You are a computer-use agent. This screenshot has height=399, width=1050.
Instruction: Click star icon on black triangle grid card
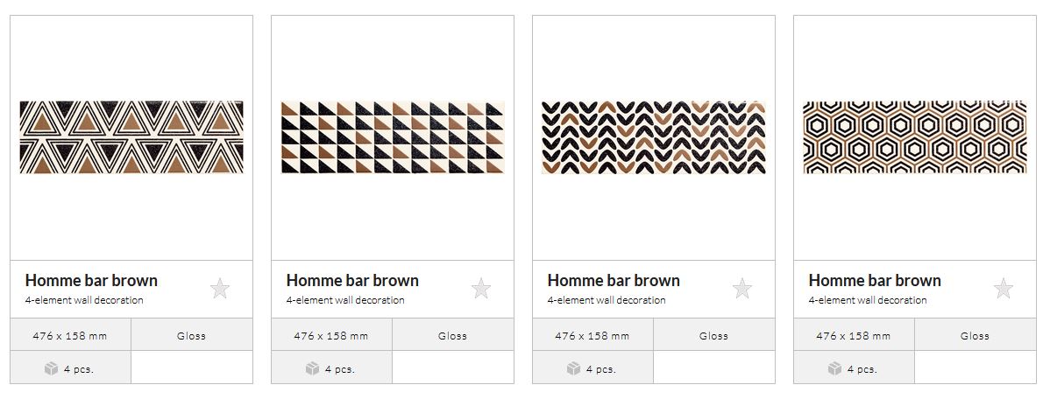click(x=481, y=288)
